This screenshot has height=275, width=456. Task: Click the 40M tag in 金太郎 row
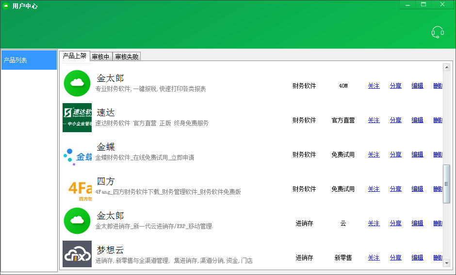[x=343, y=86]
